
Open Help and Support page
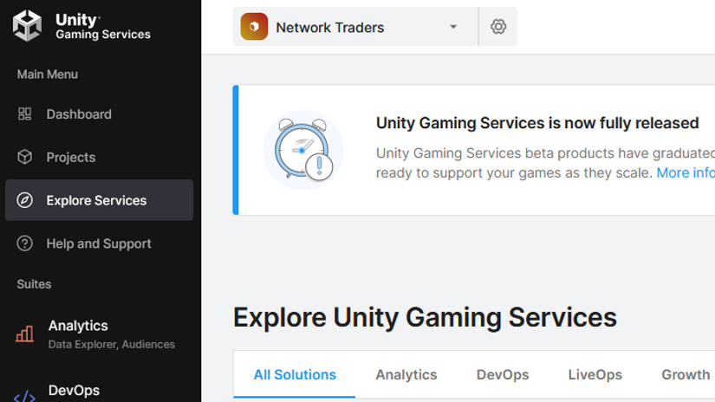[100, 243]
